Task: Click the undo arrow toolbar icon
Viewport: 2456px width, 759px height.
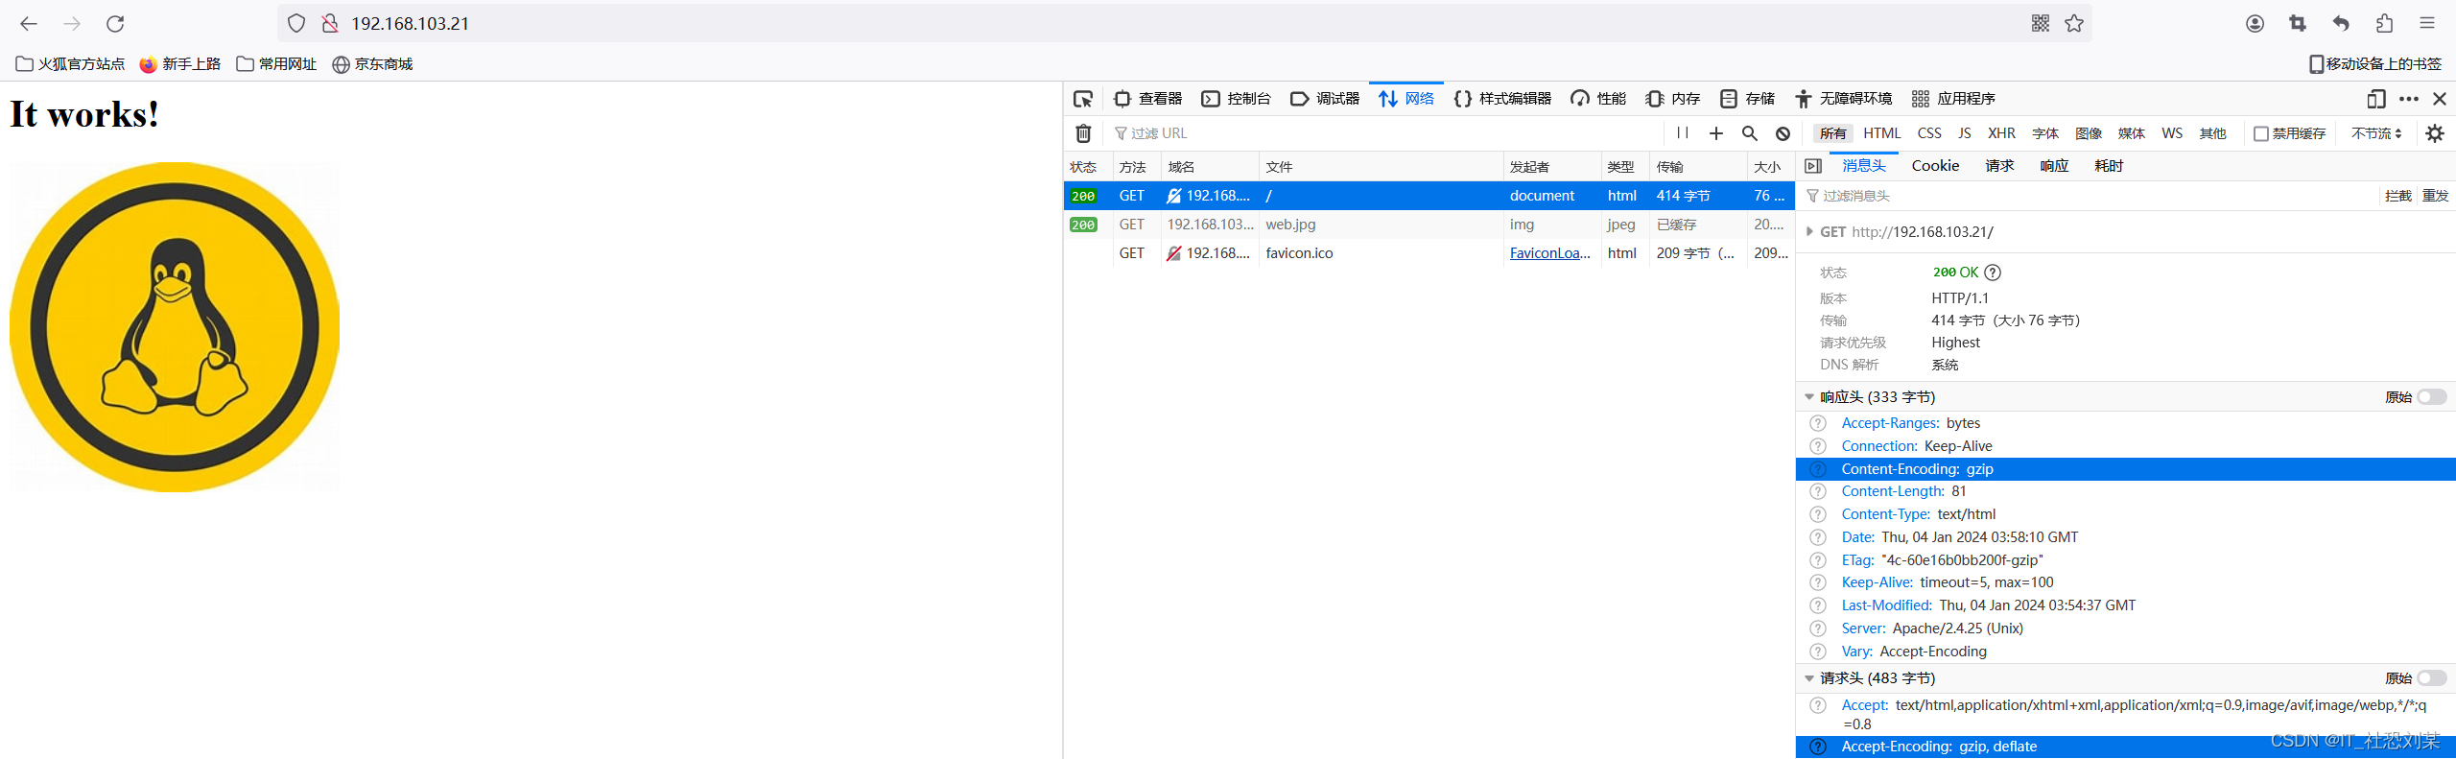Action: click(2341, 23)
